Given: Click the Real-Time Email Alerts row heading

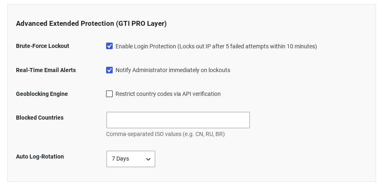Looking at the screenshot, I should [x=46, y=70].
